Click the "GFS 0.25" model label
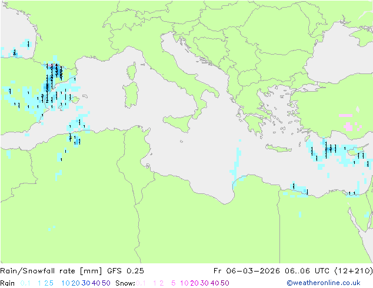Viewport: 373px width, 288px height. (125, 271)
